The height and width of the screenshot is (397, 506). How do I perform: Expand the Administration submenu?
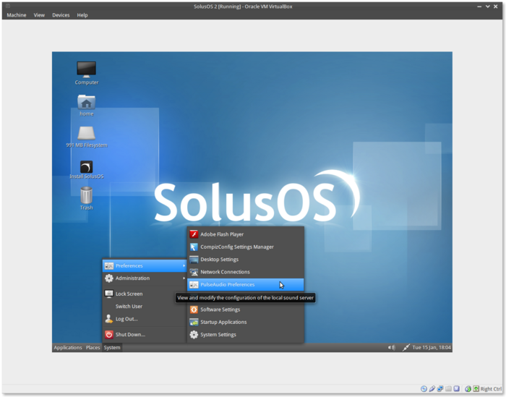coord(143,278)
